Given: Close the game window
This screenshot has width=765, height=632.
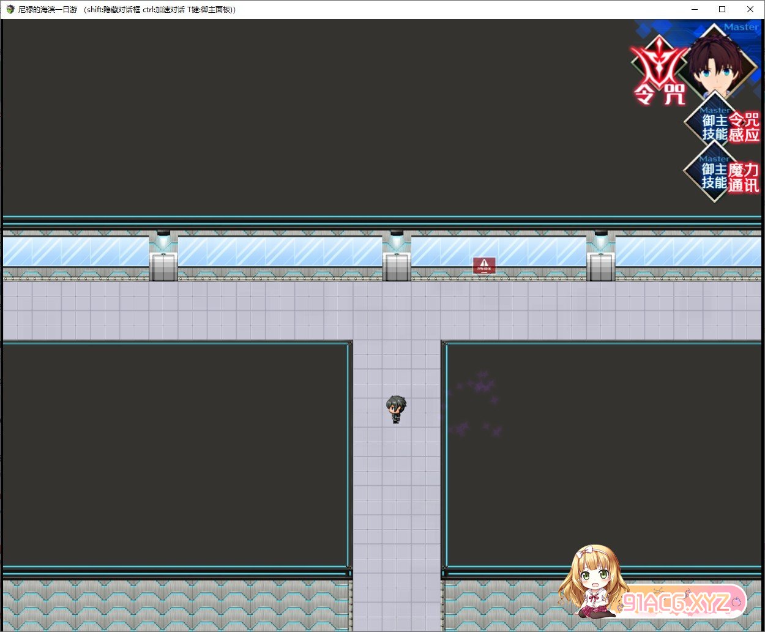Looking at the screenshot, I should pyautogui.click(x=750, y=9).
